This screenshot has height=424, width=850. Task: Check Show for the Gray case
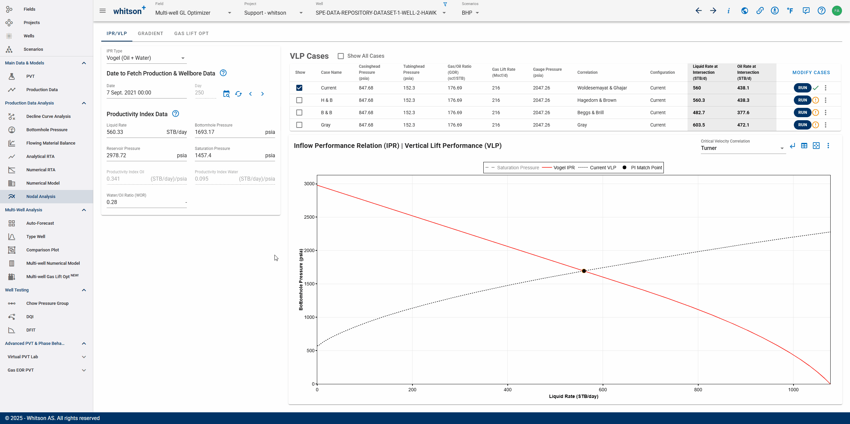(x=299, y=125)
